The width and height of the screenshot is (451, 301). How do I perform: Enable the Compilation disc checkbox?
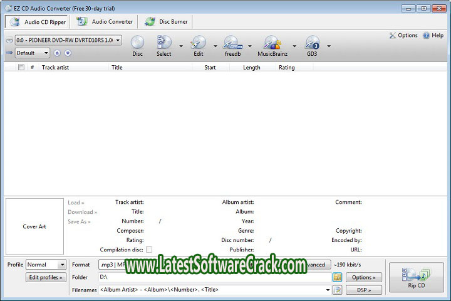pos(149,250)
